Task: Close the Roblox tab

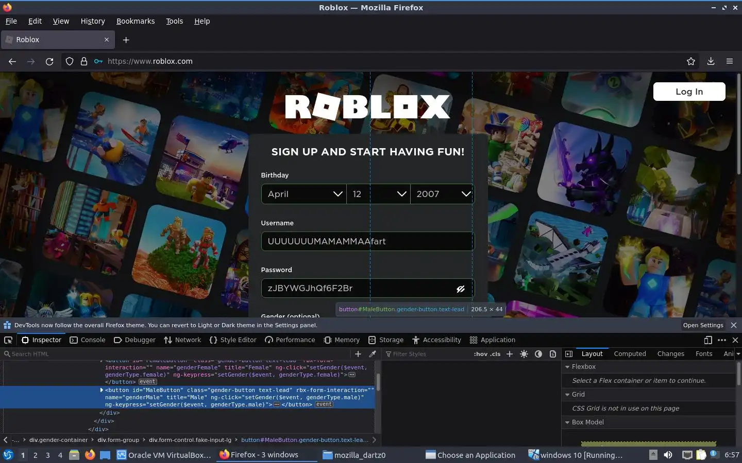Action: click(107, 40)
